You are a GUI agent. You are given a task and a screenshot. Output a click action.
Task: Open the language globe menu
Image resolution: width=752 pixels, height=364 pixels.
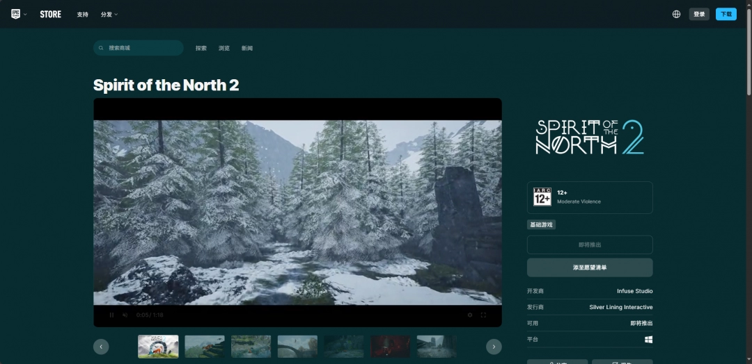[x=676, y=14]
